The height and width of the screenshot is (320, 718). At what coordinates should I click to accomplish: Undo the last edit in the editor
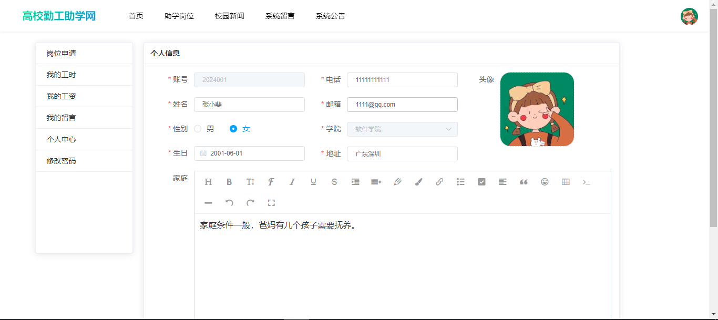229,203
